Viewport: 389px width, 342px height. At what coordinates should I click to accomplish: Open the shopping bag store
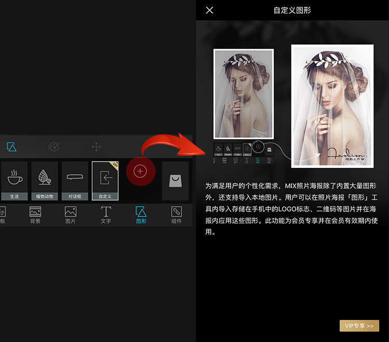[175, 181]
